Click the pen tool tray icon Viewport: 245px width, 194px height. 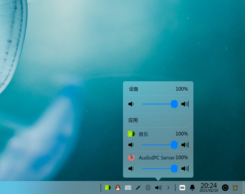[x=138, y=188]
